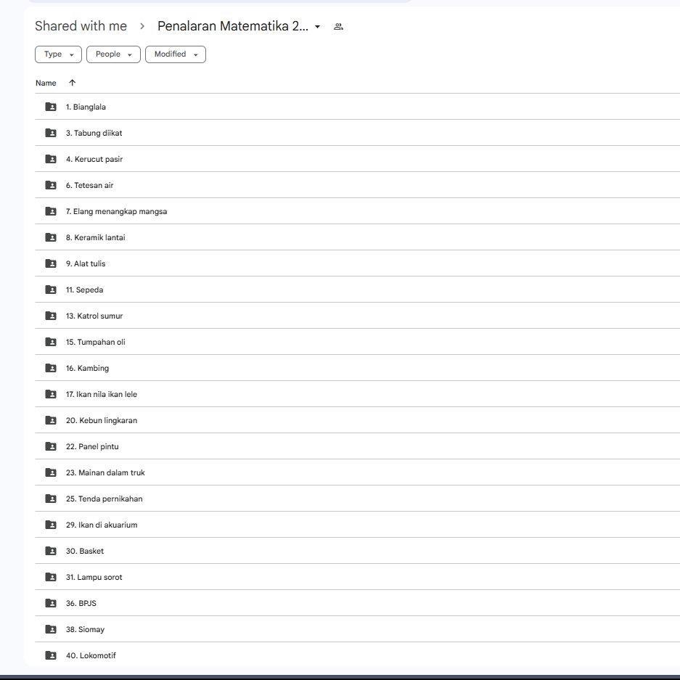The height and width of the screenshot is (680, 680).
Task: Open the People filter dropdown
Action: click(113, 54)
